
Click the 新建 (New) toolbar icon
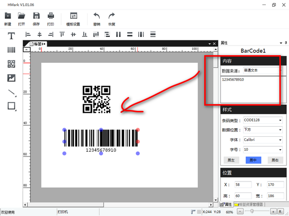click(x=8, y=18)
